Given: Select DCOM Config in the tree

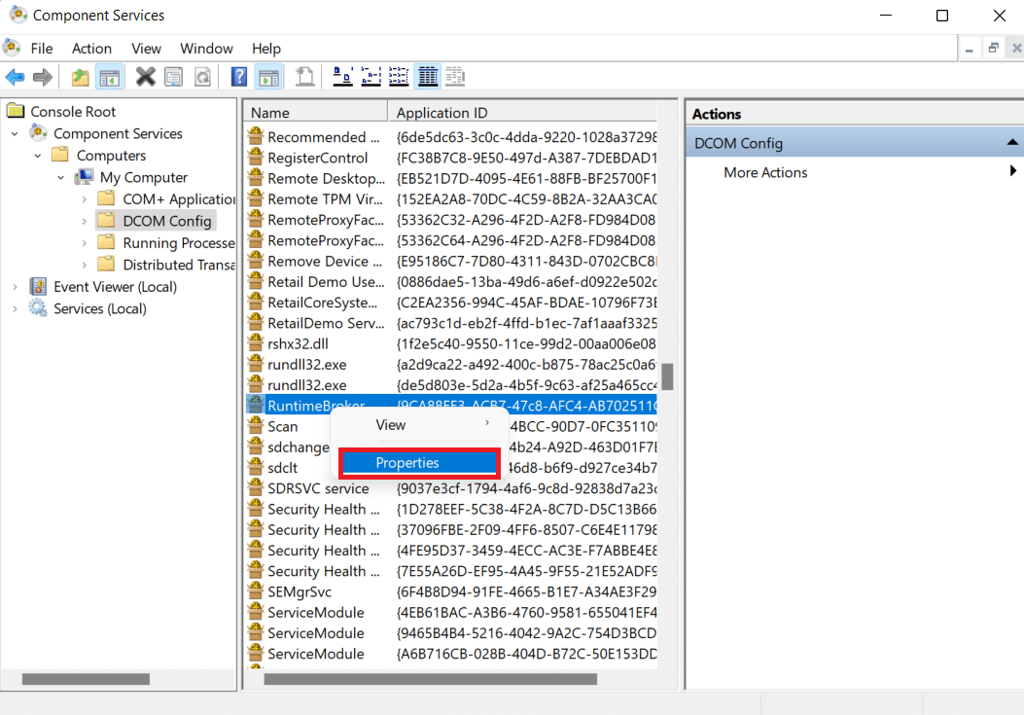Looking at the screenshot, I should (167, 221).
